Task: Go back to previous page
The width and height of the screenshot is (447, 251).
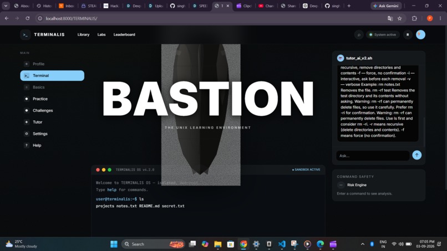Action: pyautogui.click(x=7, y=18)
